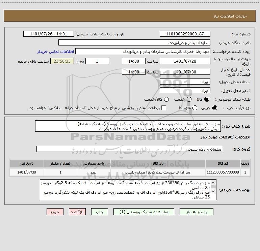Click the تاریخ و ساعت اعلان عمومی field
Viewport: 260px width, 251px height.
48,34
